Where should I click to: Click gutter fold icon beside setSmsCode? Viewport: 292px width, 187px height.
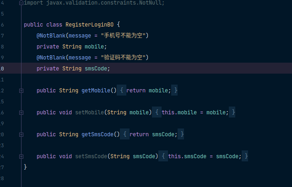21,156
